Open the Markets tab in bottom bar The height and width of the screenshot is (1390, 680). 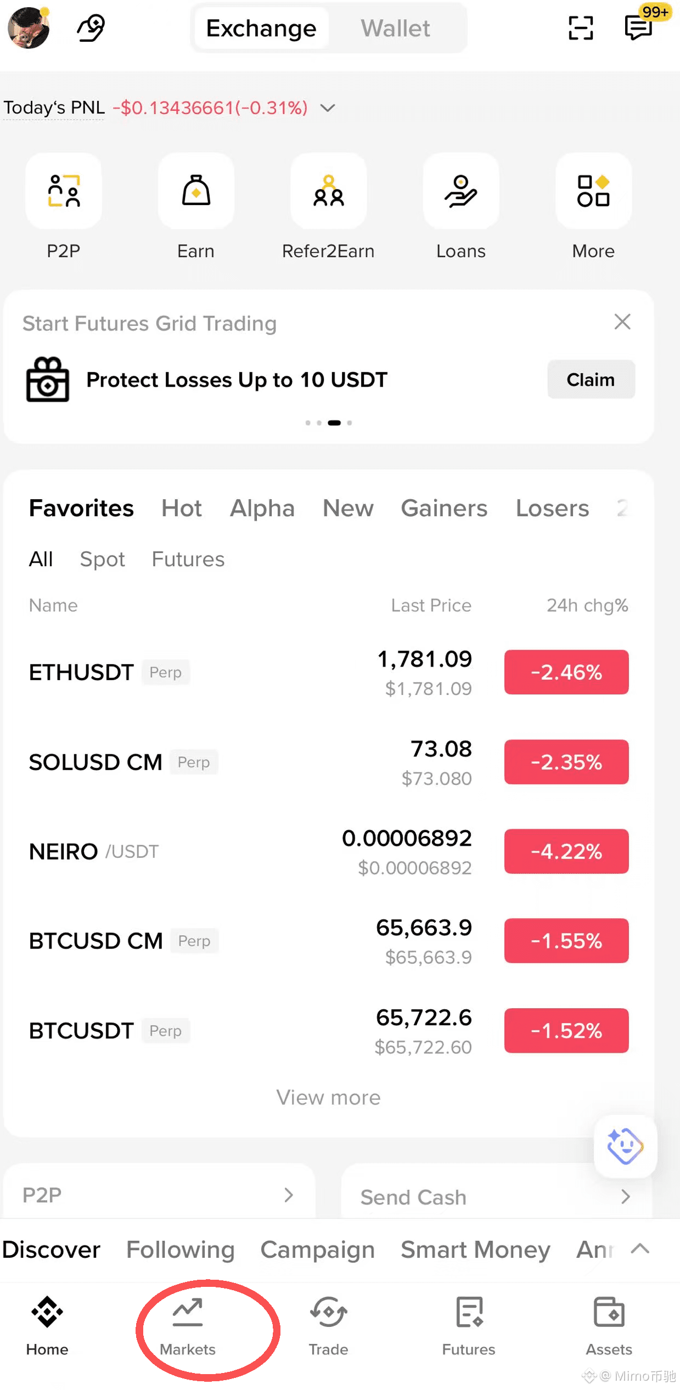tap(188, 1326)
